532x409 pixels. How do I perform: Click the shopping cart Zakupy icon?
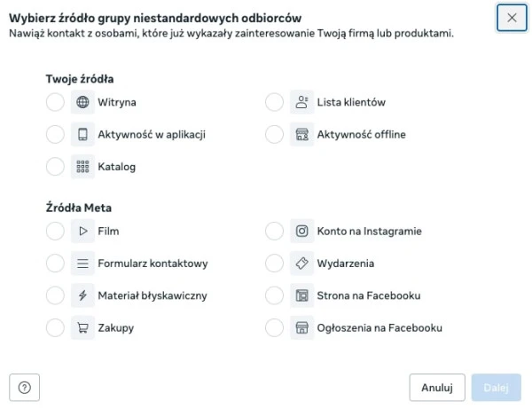[x=82, y=328]
